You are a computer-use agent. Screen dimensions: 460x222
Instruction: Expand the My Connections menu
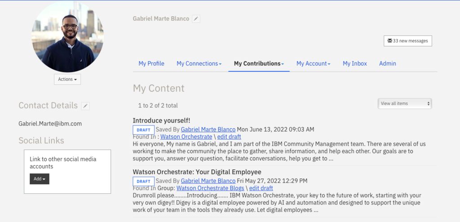pyautogui.click(x=199, y=64)
